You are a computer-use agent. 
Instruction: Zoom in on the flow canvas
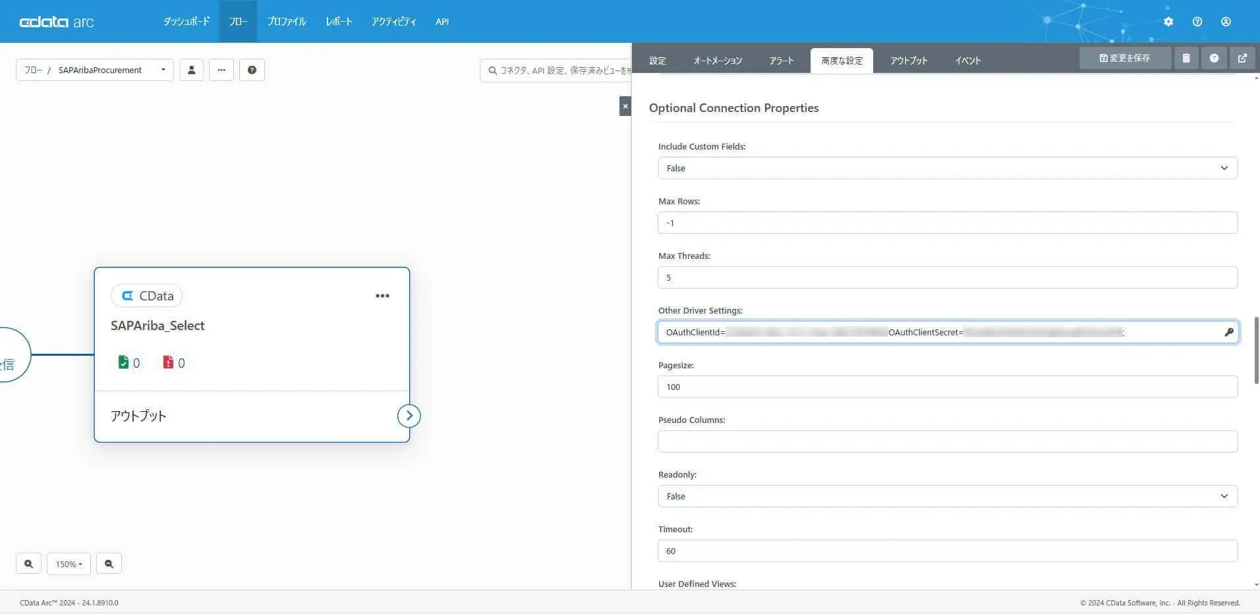tap(29, 564)
